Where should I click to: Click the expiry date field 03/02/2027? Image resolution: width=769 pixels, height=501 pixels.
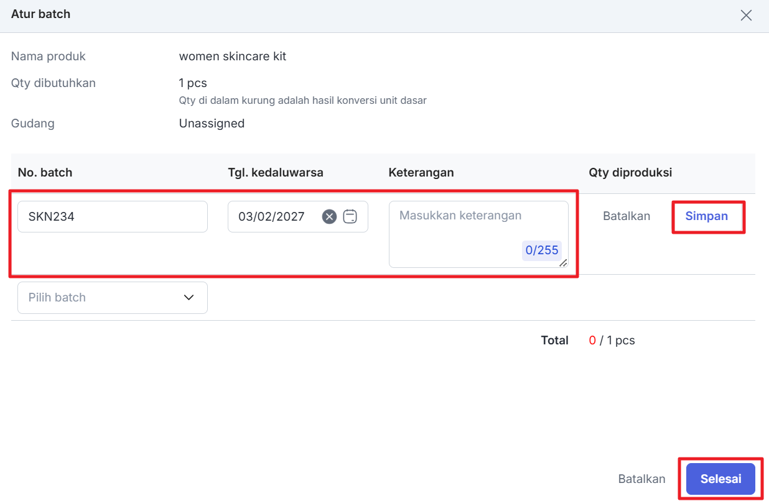(x=298, y=216)
